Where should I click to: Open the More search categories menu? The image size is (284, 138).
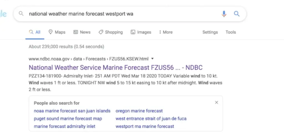point(166,32)
